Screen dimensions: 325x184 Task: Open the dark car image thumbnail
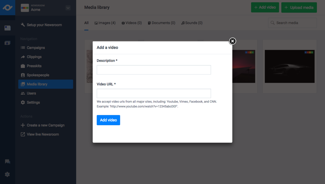290,66
